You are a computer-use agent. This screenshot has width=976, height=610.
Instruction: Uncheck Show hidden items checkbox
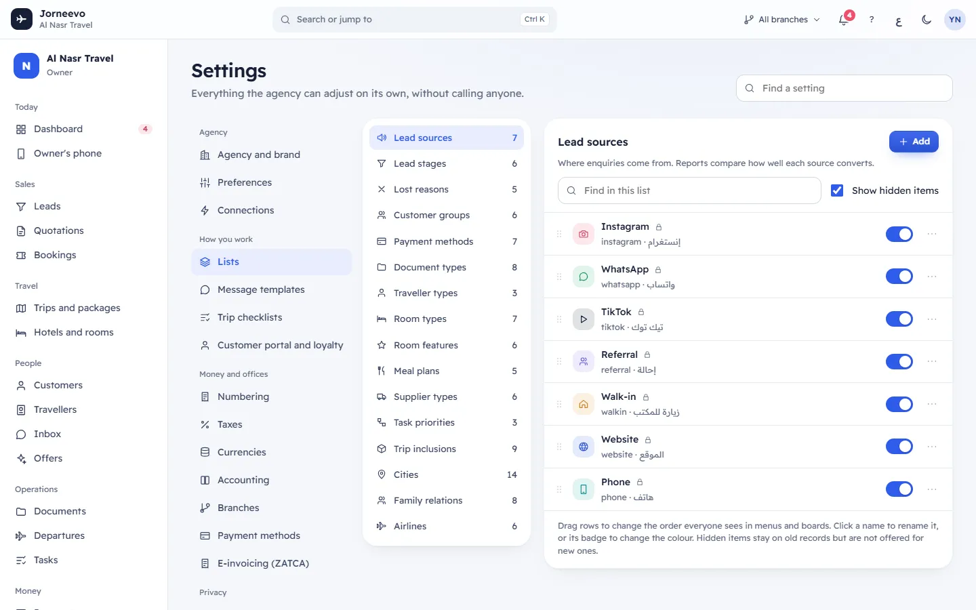(x=838, y=190)
